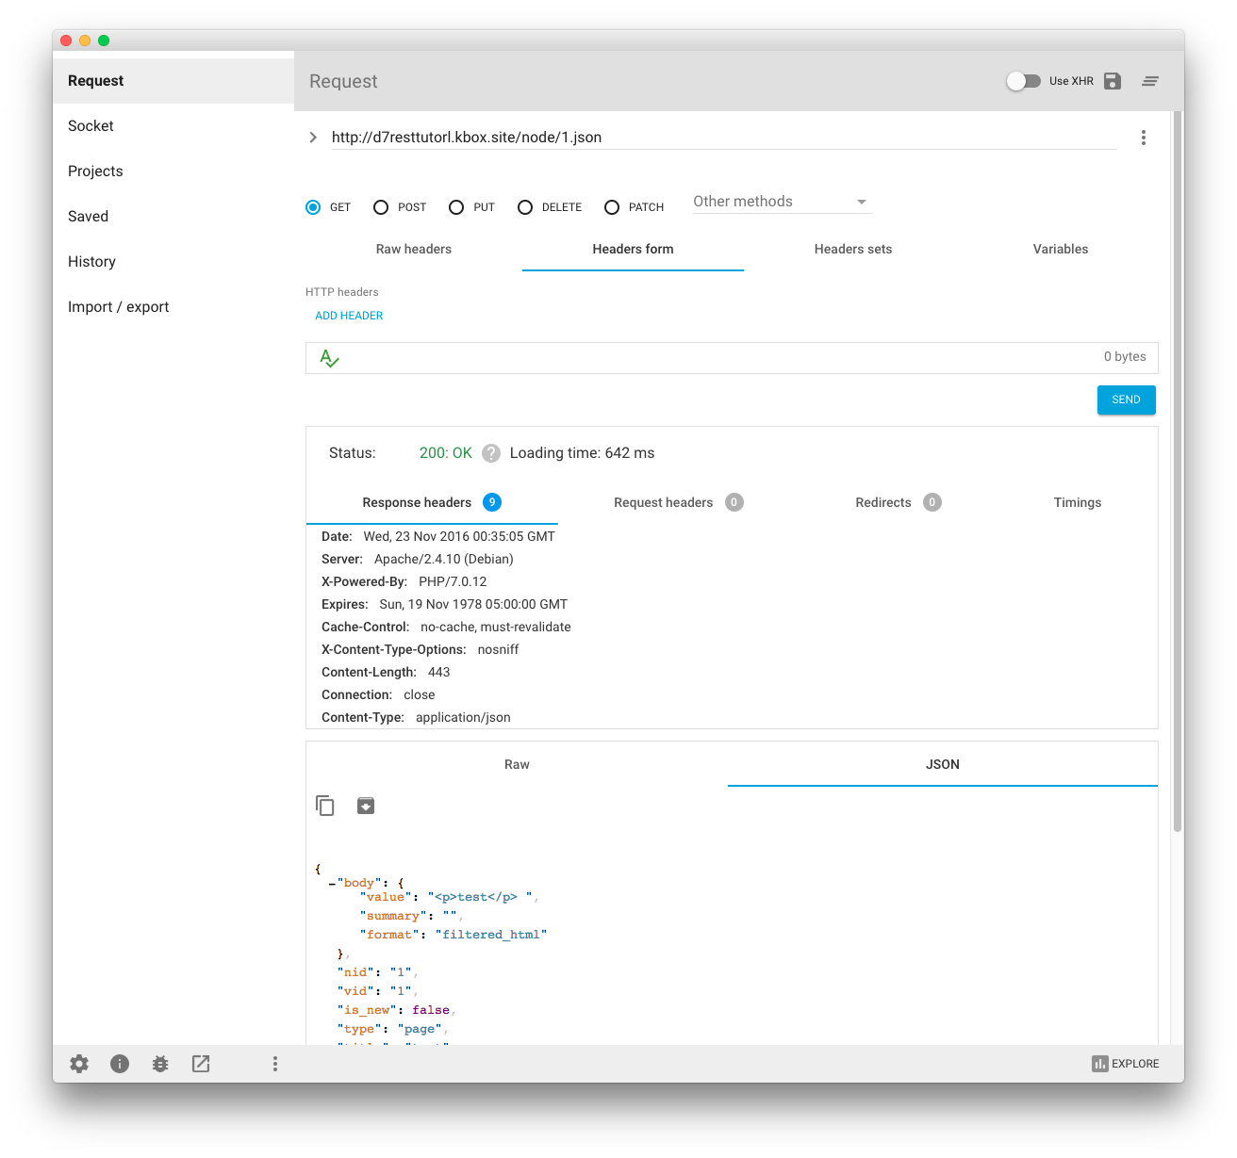Image resolution: width=1237 pixels, height=1158 pixels.
Task: Open Socket in the sidebar
Action: click(x=173, y=126)
